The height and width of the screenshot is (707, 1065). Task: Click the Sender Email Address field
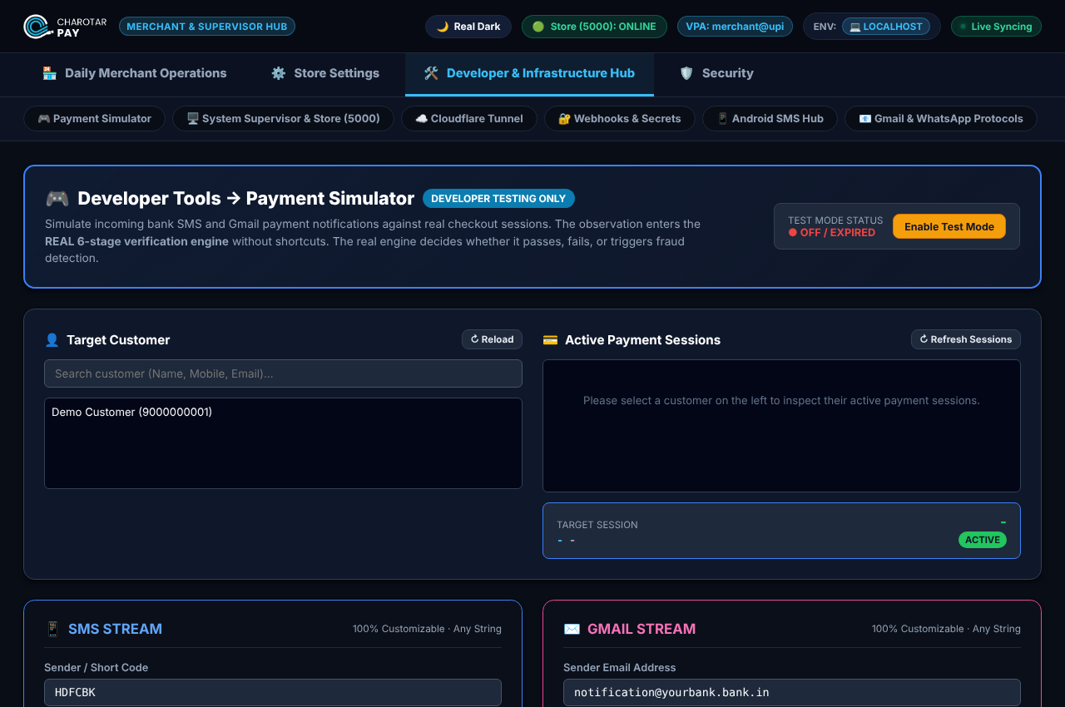792,692
